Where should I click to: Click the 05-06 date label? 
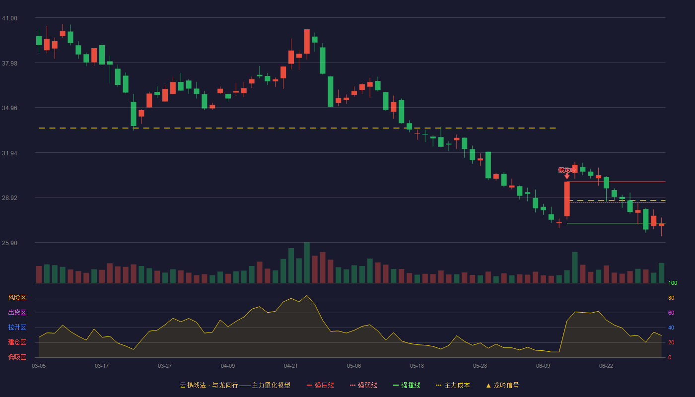[x=354, y=366]
